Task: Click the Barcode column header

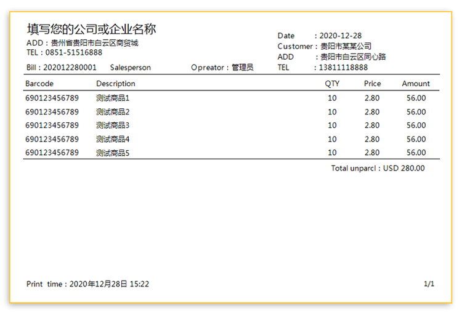Action: pos(39,84)
